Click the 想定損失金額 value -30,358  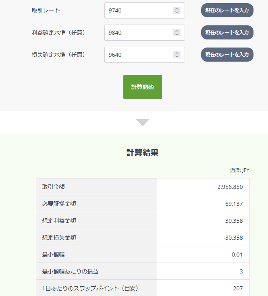tap(233, 238)
